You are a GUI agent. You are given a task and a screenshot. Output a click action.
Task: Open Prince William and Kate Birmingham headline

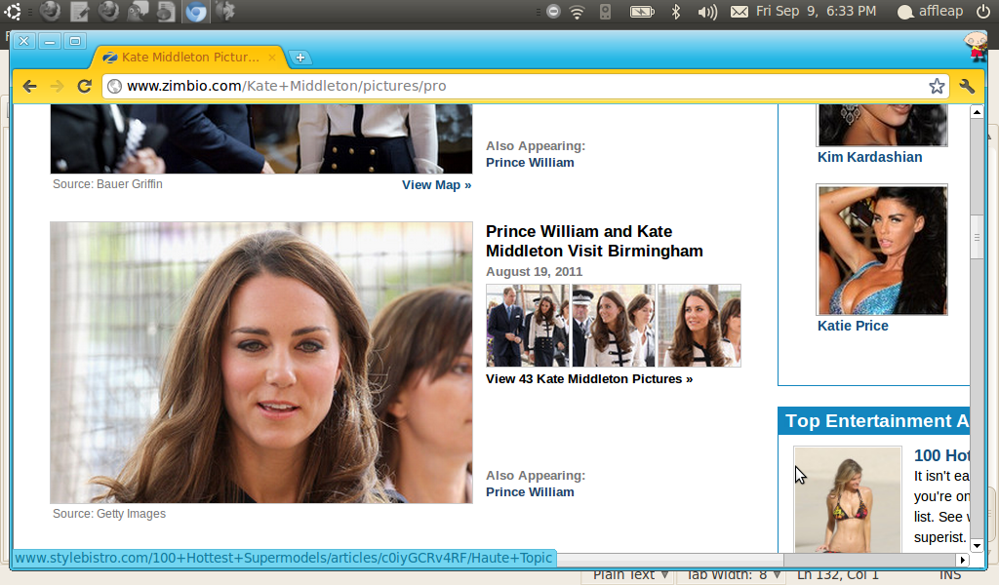tap(594, 241)
